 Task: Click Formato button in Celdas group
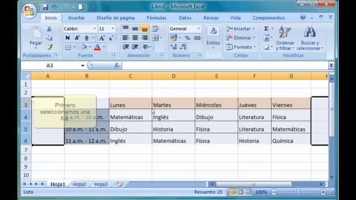[x=241, y=47]
